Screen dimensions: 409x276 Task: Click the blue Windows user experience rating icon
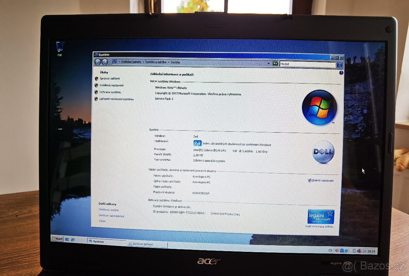[x=197, y=143]
